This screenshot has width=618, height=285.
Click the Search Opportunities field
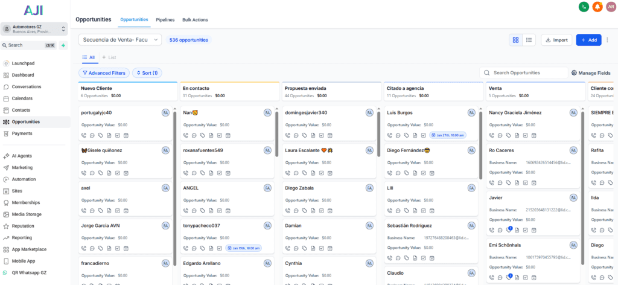(x=527, y=73)
